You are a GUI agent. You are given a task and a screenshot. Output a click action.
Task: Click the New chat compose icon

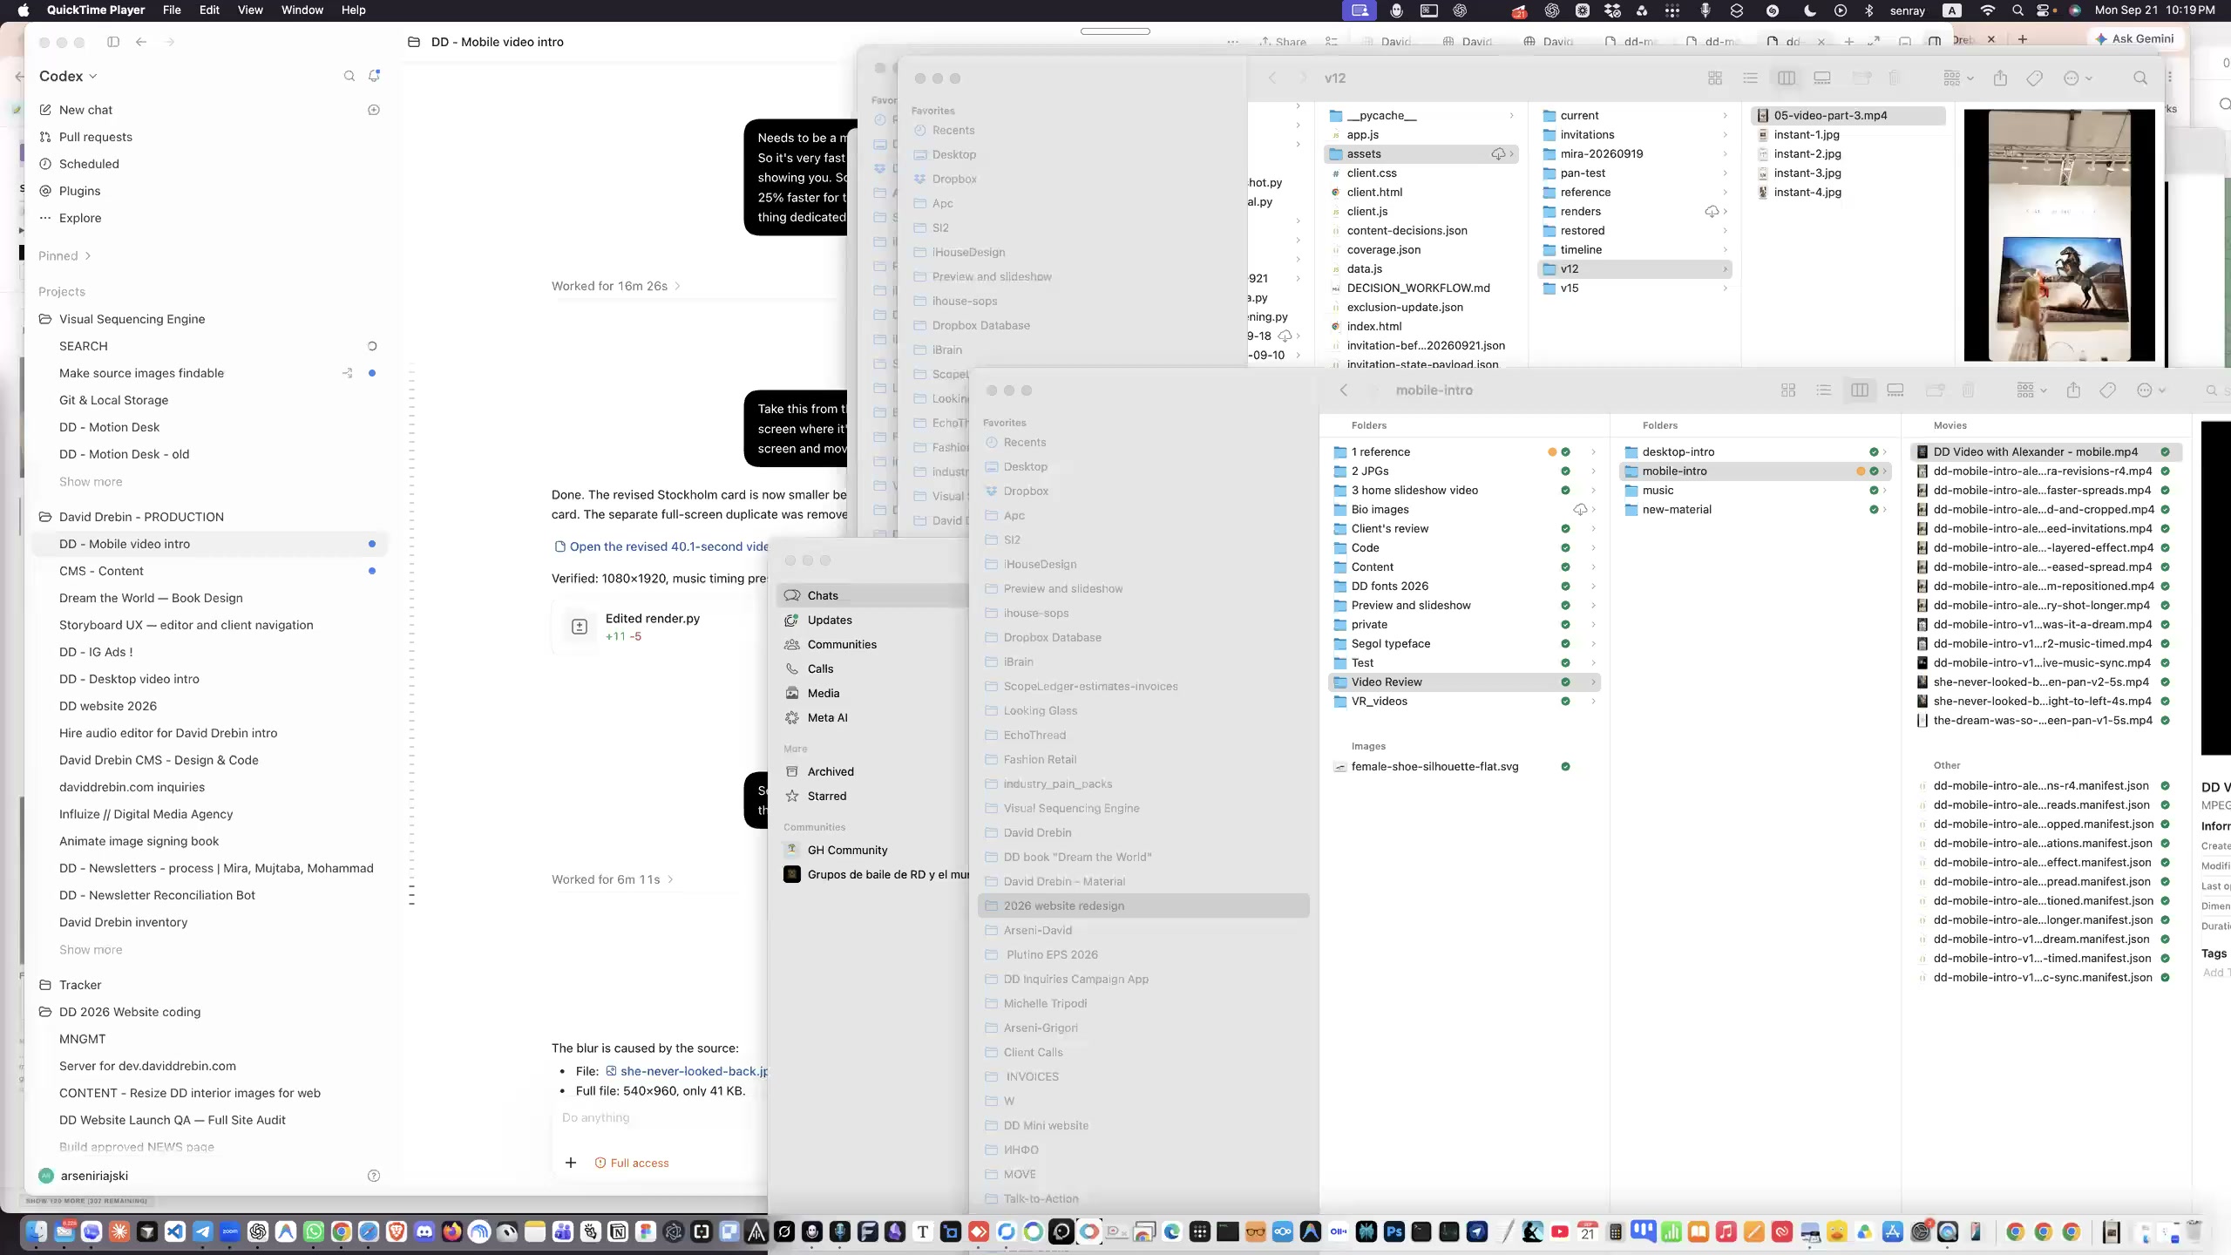(x=45, y=110)
